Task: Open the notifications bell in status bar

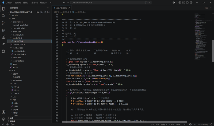Action: point(211,124)
